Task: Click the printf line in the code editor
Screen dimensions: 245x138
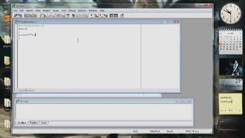Action: (27, 35)
